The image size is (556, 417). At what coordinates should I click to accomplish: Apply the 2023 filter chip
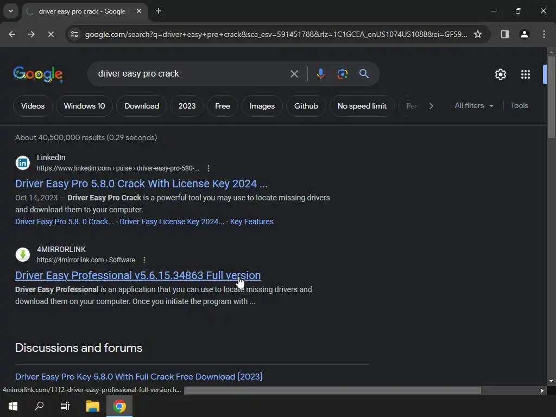click(187, 106)
